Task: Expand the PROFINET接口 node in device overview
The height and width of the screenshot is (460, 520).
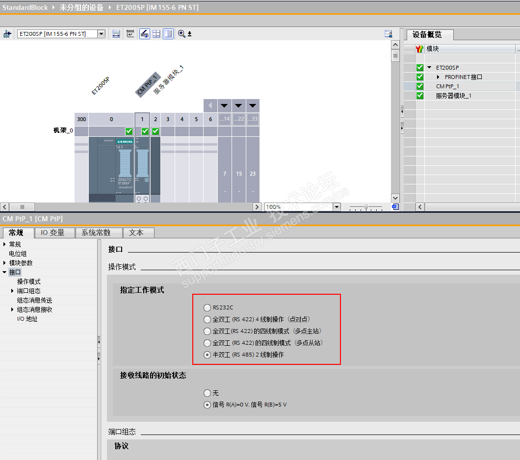Action: 438,77
